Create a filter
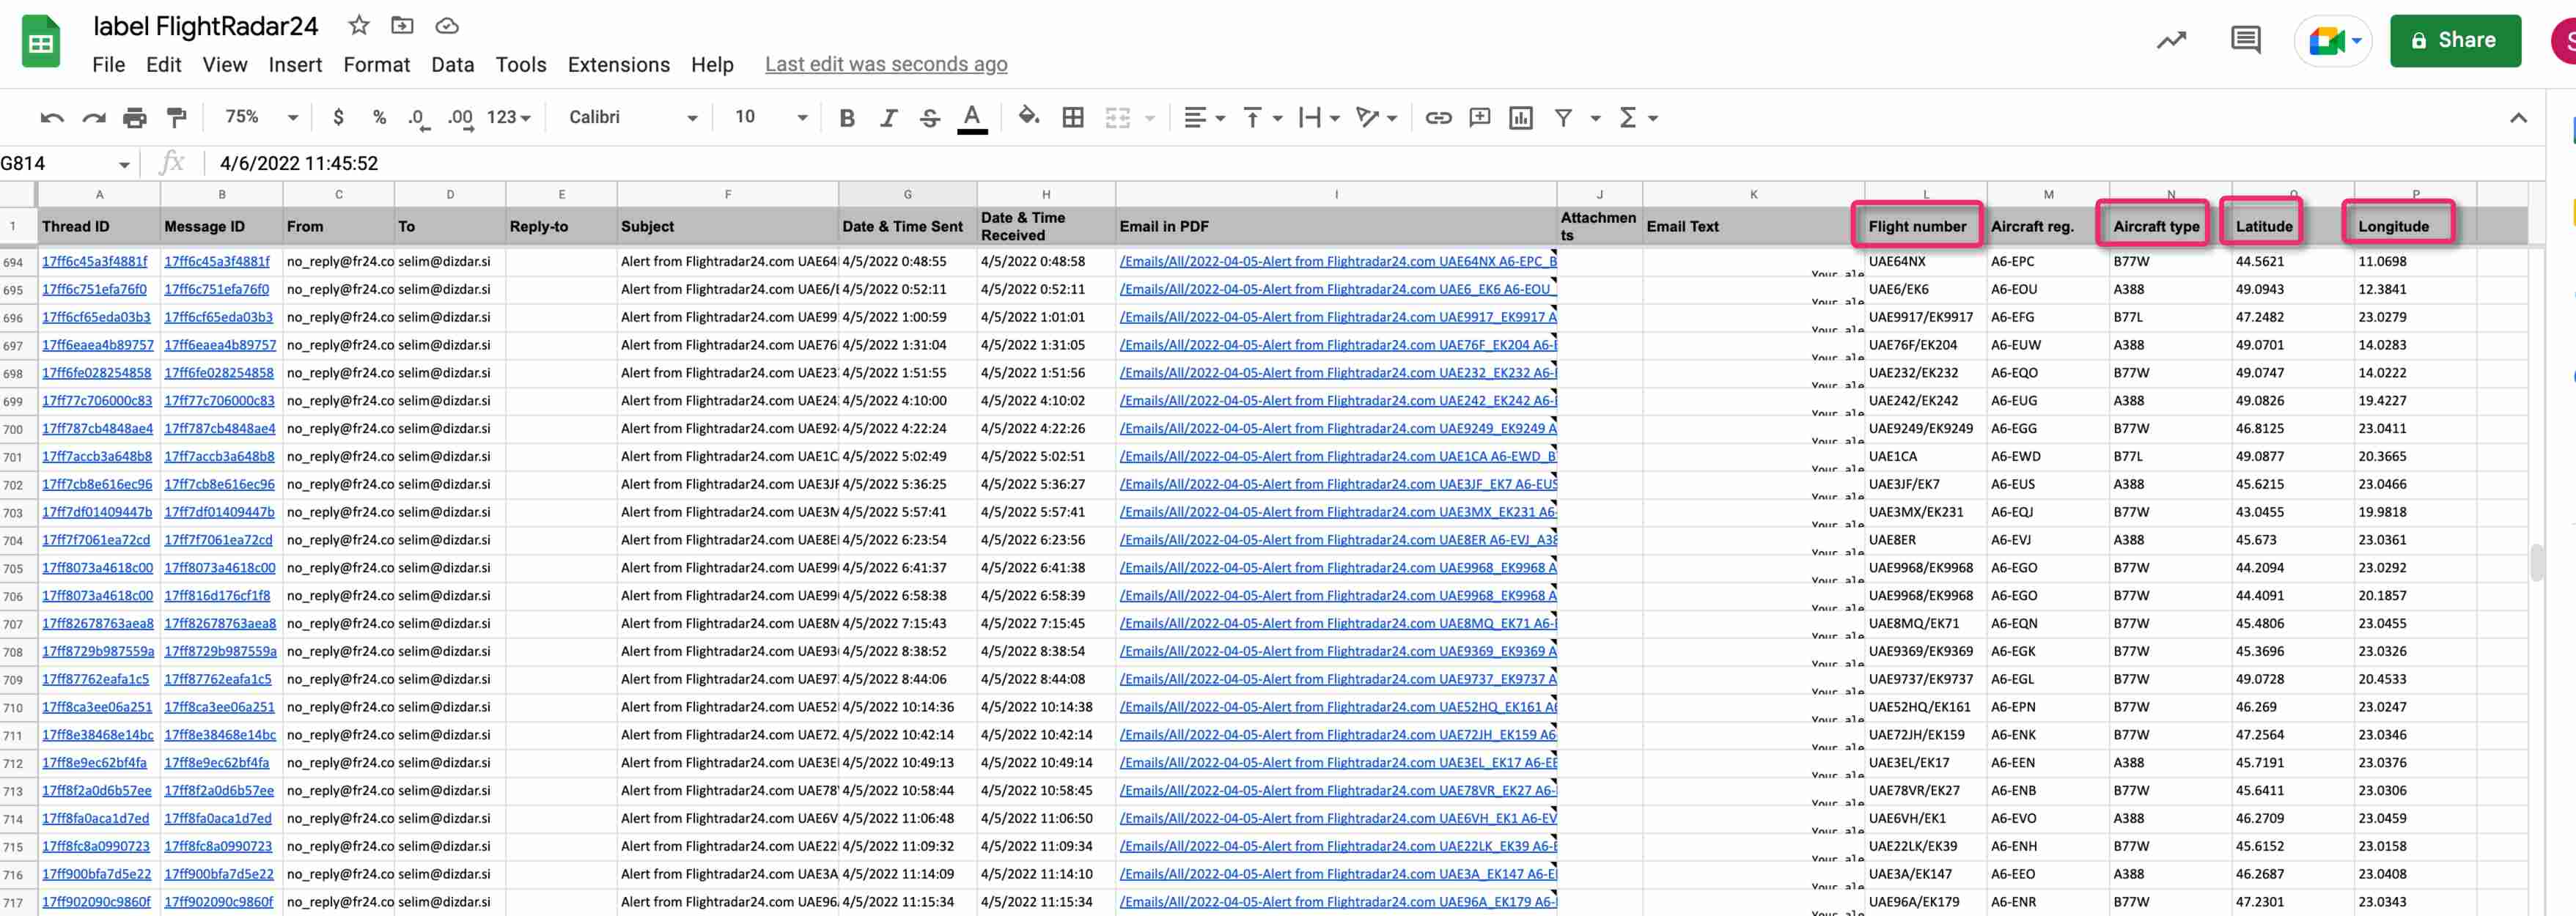 (1563, 118)
